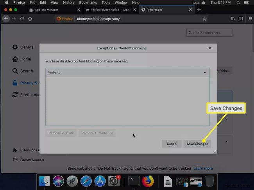Open App Store from the Dock
The height and width of the screenshot is (190, 254).
[x=100, y=181]
